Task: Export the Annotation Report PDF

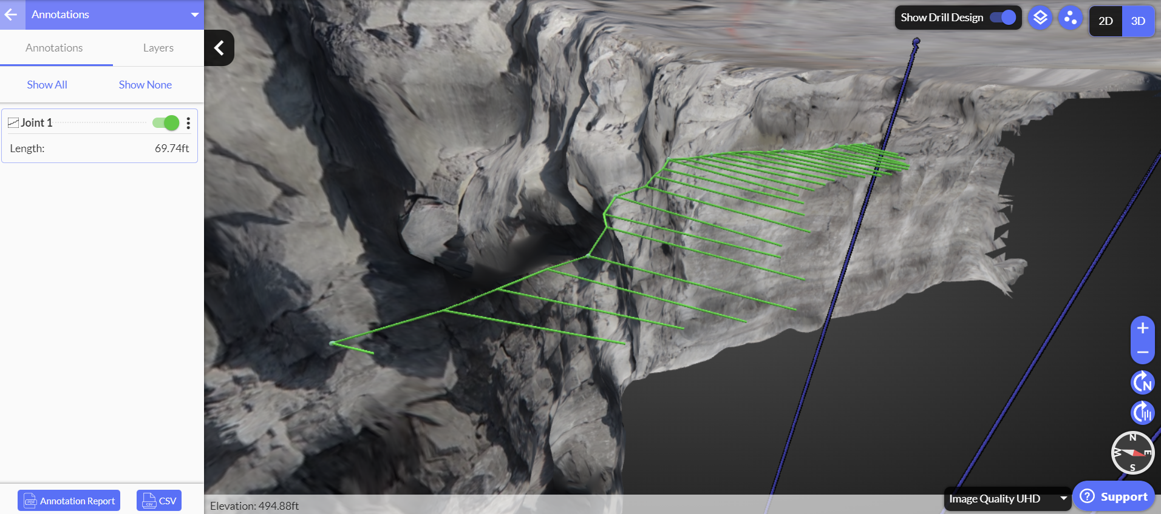Action: point(69,501)
